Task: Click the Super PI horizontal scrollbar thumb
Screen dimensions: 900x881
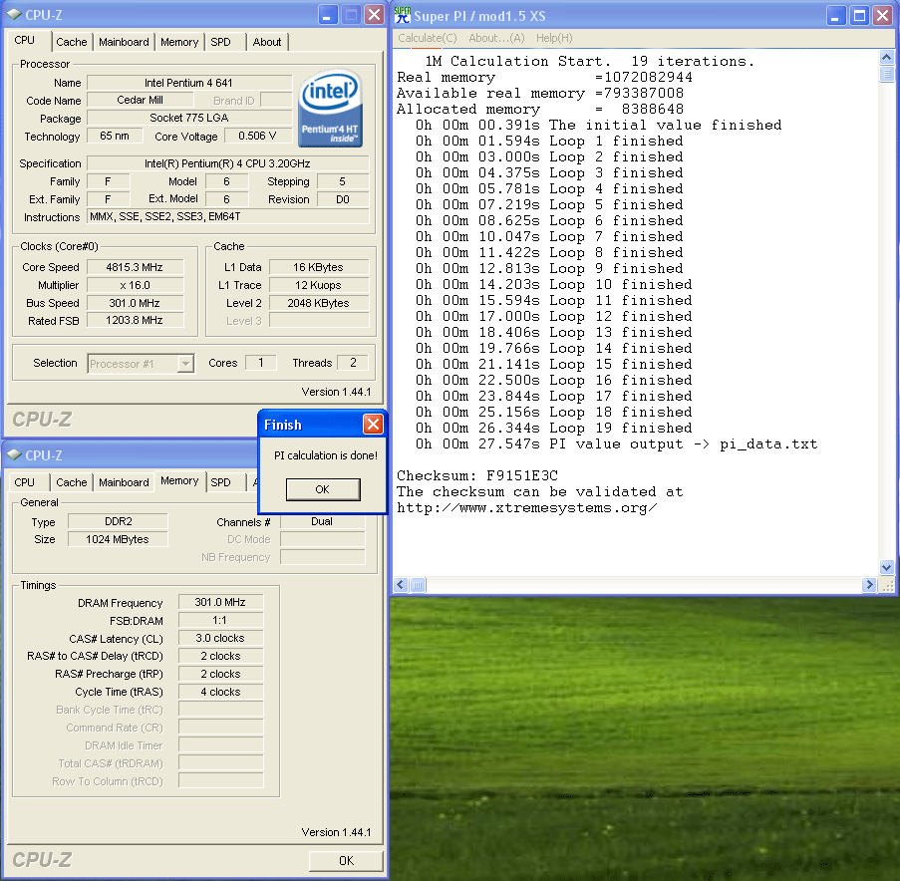Action: pyautogui.click(x=418, y=585)
